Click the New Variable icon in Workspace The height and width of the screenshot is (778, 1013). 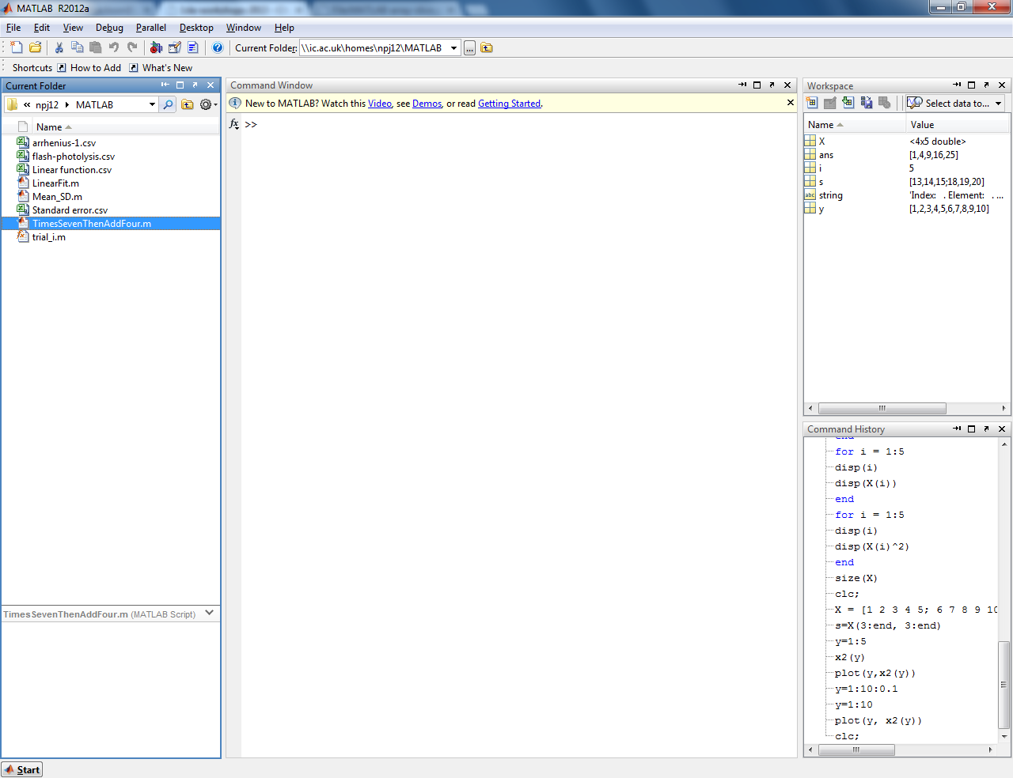pos(812,103)
